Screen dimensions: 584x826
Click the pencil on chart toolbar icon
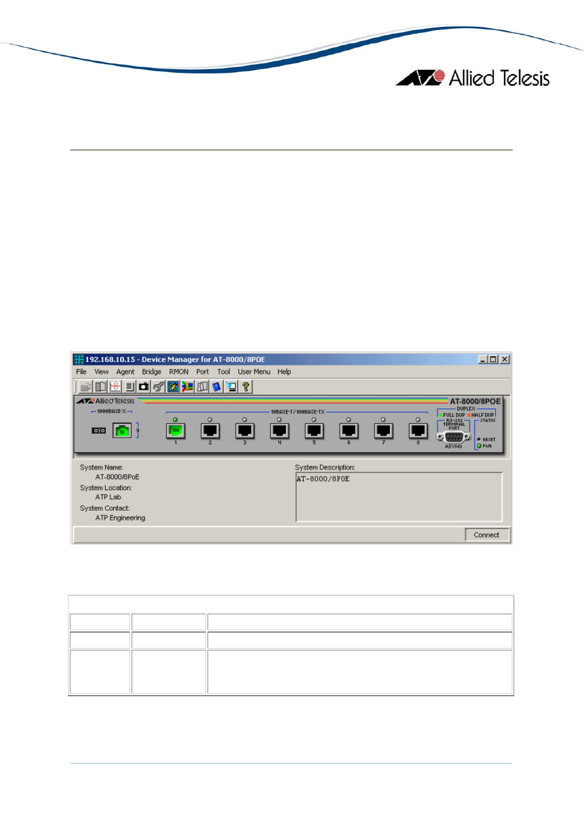(173, 387)
